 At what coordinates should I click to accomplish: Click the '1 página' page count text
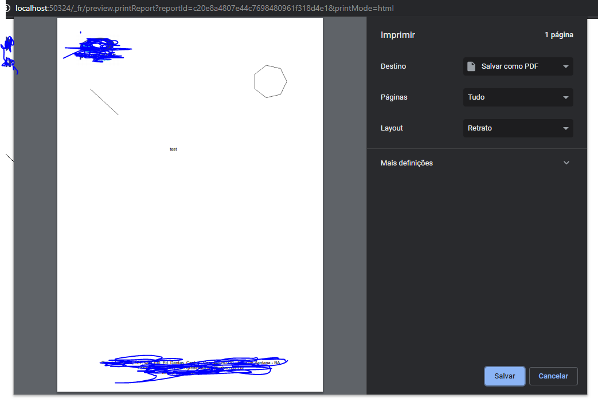point(558,35)
